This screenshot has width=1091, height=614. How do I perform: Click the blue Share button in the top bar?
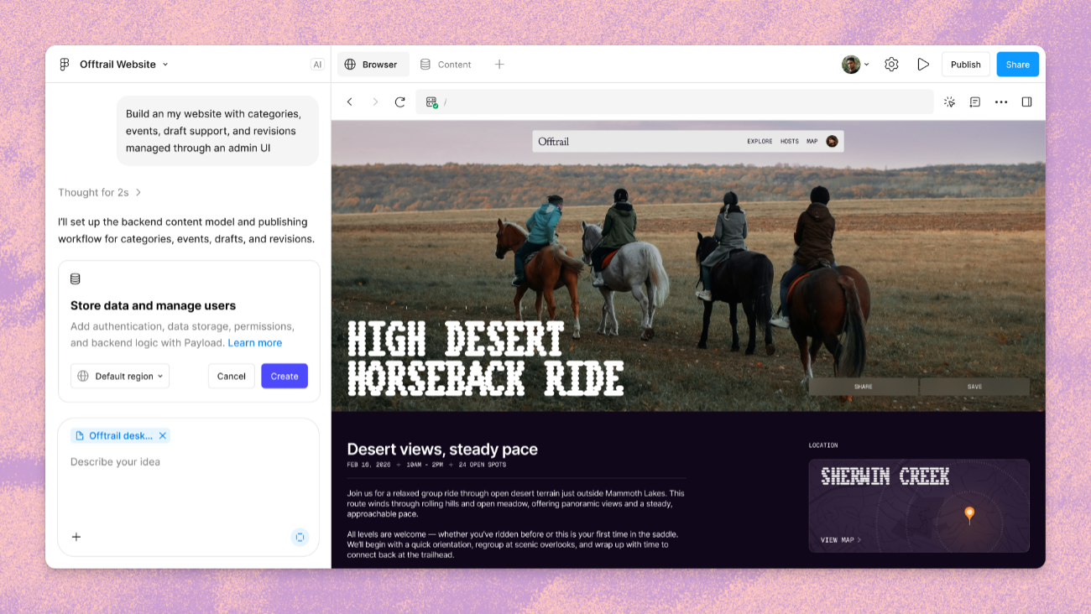(1017, 65)
